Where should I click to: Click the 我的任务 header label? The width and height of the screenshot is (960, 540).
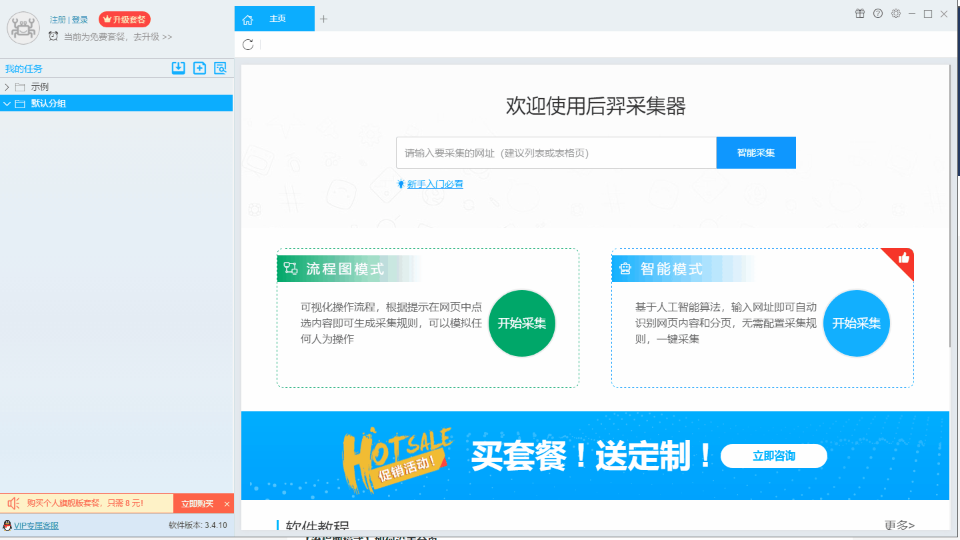coord(24,69)
